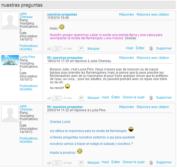The width and height of the screenshot is (177, 168).
Task: Click grinning smiley next to 'Hola !'
Action: point(62,27)
